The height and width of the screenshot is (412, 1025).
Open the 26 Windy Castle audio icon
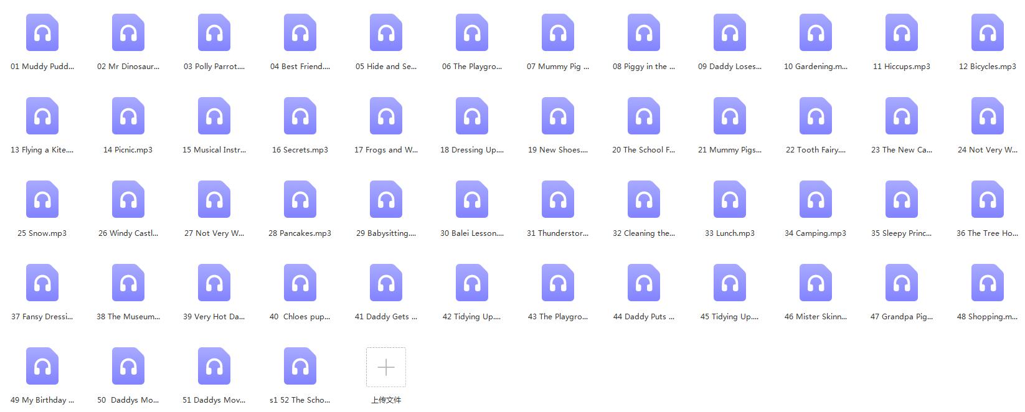[x=128, y=199]
